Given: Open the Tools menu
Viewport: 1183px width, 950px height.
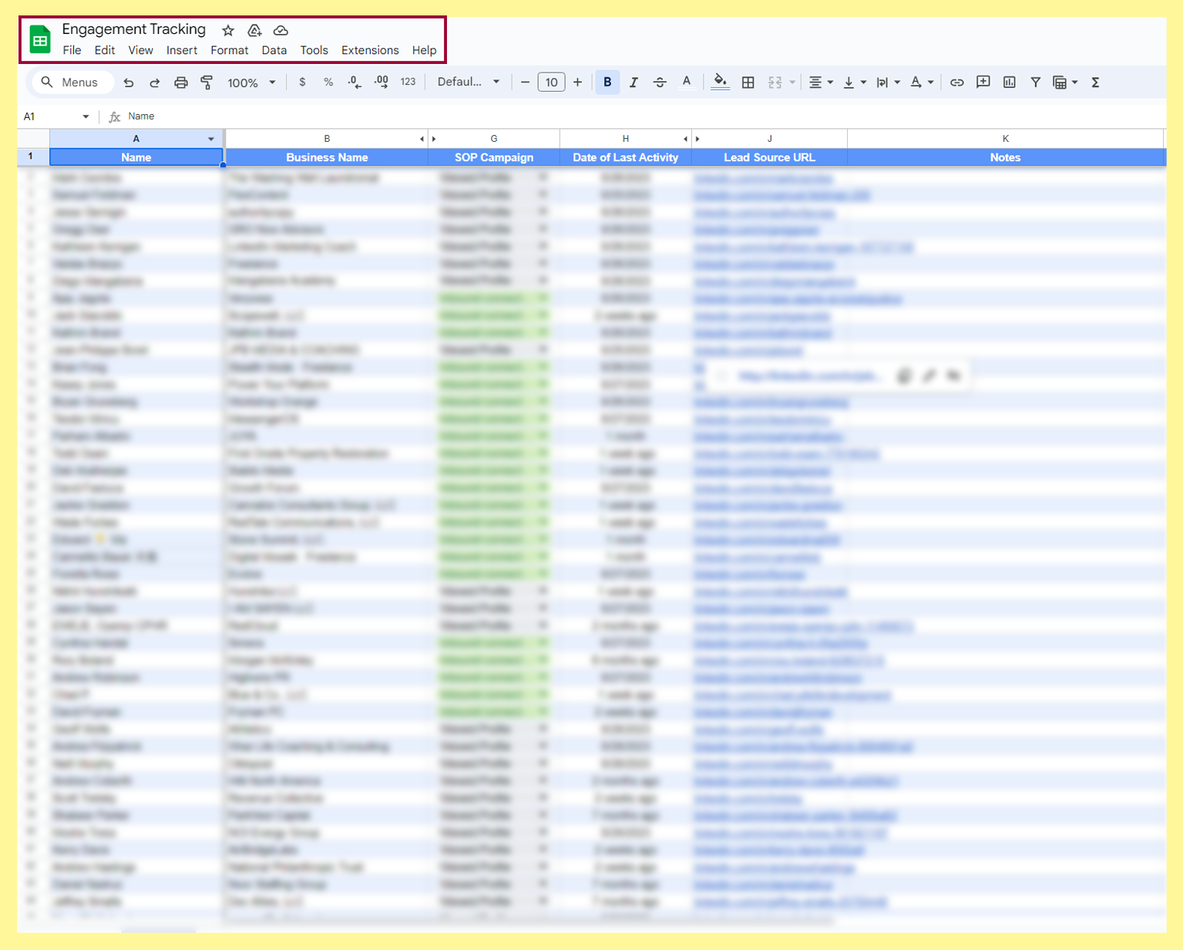Looking at the screenshot, I should pyautogui.click(x=314, y=50).
